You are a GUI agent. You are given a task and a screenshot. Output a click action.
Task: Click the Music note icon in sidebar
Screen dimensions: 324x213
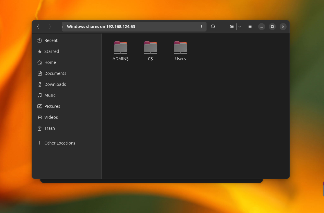pos(39,95)
